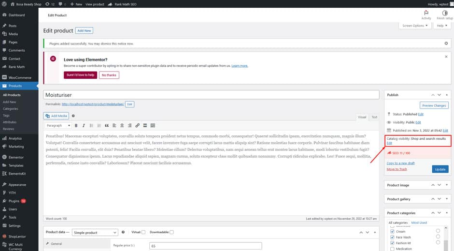The image size is (454, 251).
Task: Open the Paragraph format dropdown
Action: tap(58, 126)
